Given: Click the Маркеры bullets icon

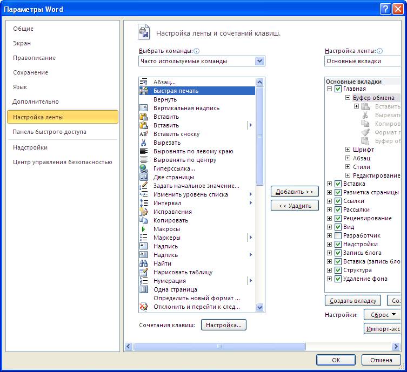Looking at the screenshot, I should 144,238.
